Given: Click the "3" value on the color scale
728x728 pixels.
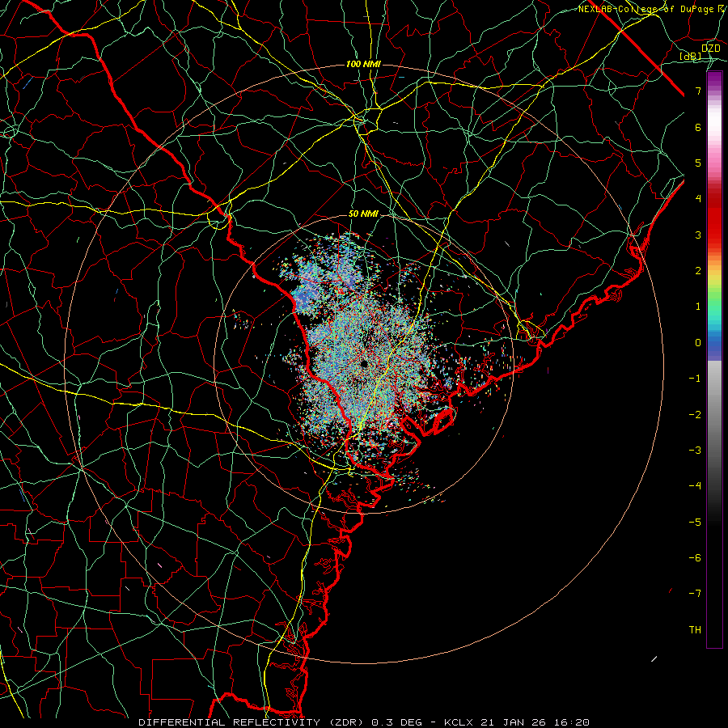Looking at the screenshot, I should pyautogui.click(x=698, y=235).
